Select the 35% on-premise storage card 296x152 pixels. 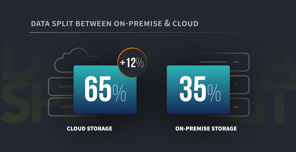(x=198, y=90)
